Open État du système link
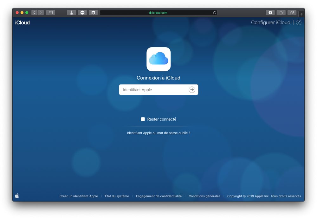This screenshot has height=218, width=317. click(117, 196)
